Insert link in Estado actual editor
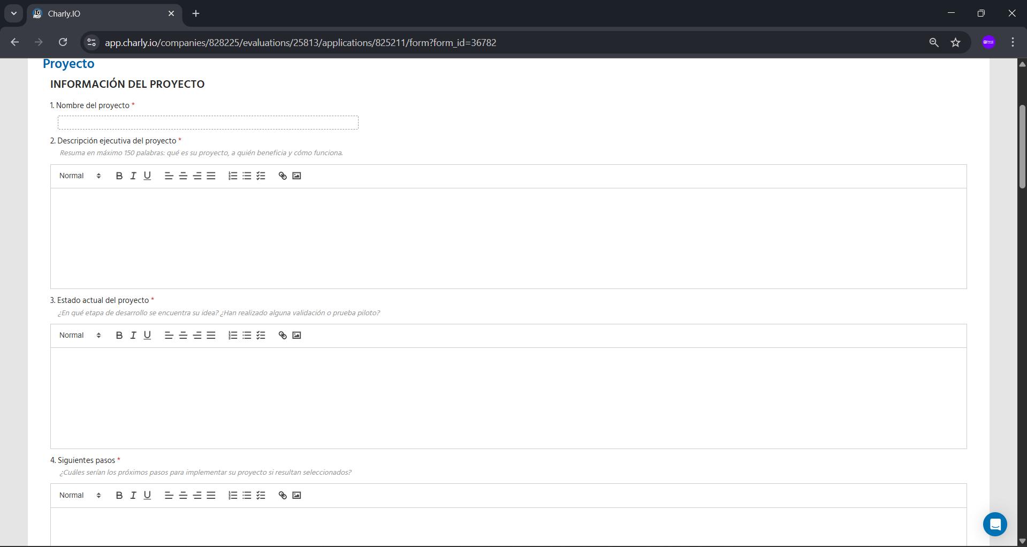The height and width of the screenshot is (547, 1027). (283, 335)
